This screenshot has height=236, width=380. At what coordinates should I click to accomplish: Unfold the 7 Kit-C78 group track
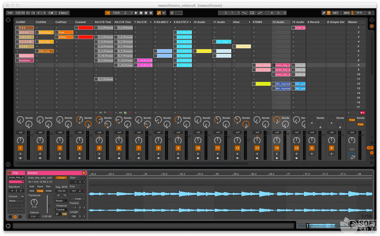click(151, 22)
